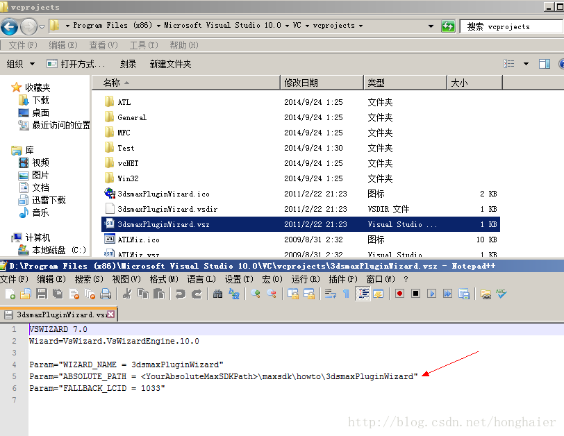
Task: Click the Replace icon in Notepad++ toolbar
Action: pos(234,294)
